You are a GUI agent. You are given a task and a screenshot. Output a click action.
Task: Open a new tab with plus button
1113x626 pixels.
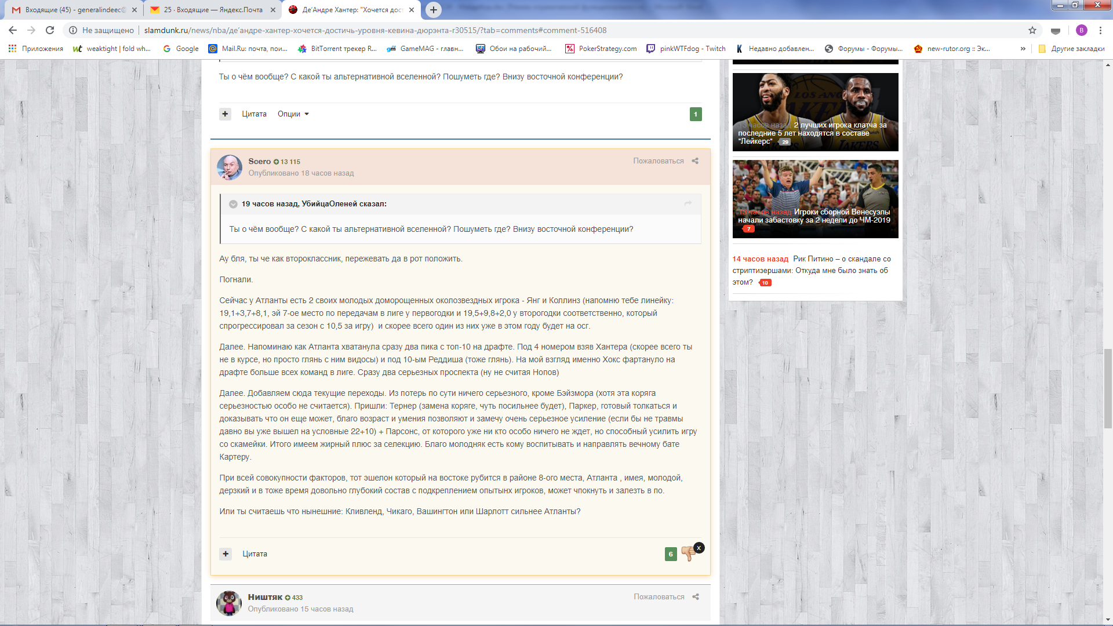433,9
